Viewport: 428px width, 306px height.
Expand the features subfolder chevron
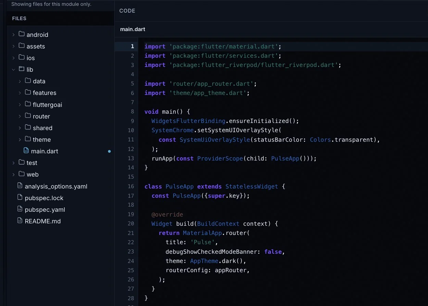coord(20,93)
